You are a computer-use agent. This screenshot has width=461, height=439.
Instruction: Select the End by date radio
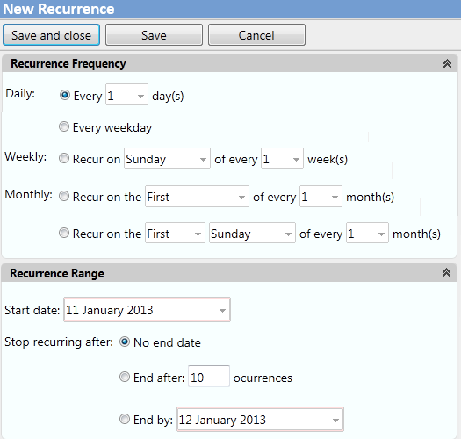(x=125, y=419)
